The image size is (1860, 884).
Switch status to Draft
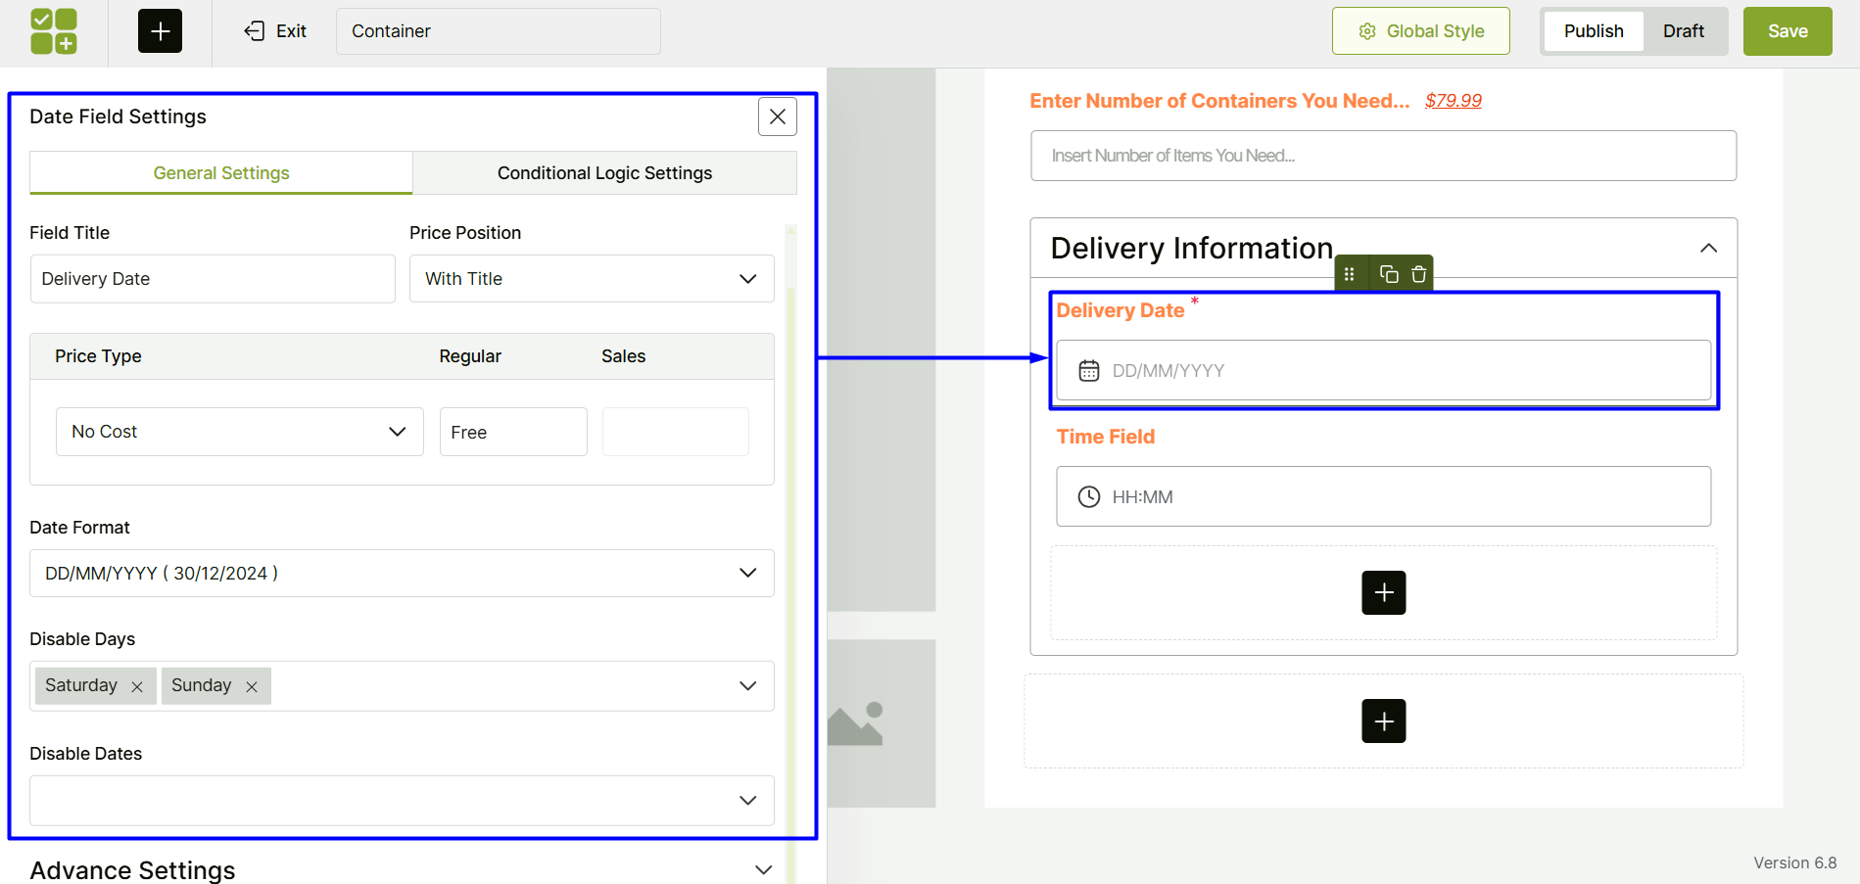click(x=1683, y=31)
